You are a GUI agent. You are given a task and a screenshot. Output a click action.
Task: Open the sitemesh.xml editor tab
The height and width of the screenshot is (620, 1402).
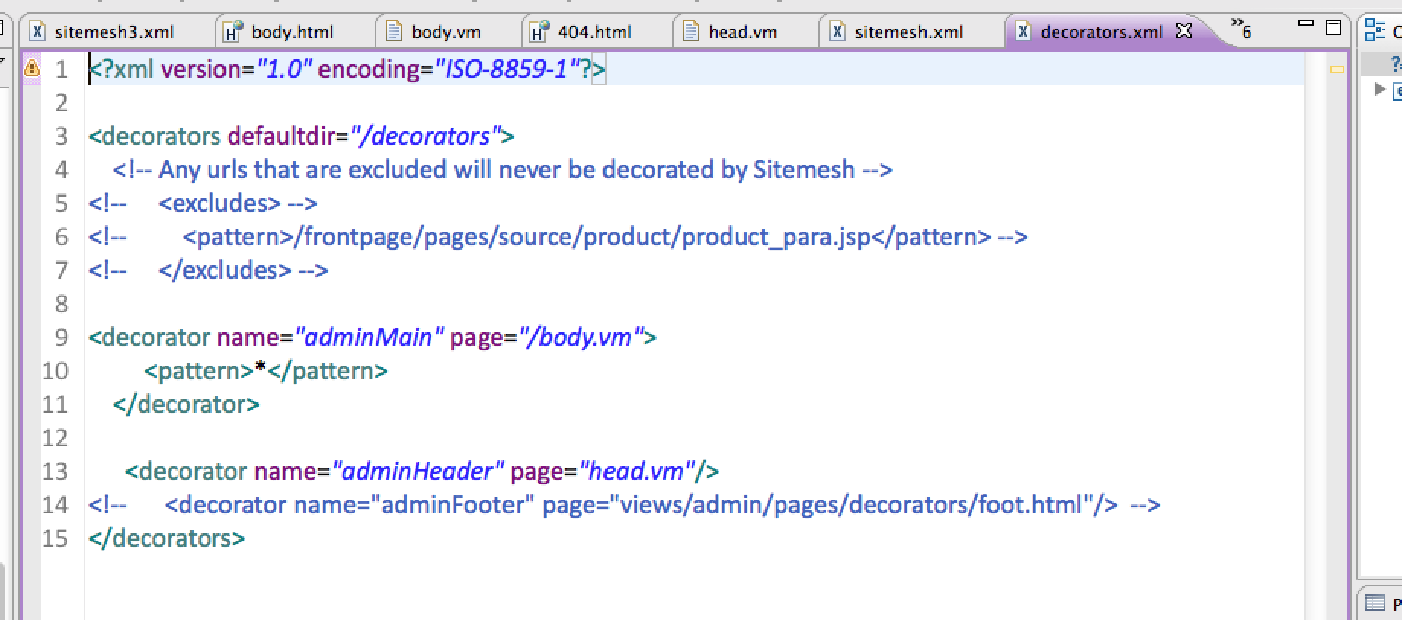click(x=908, y=32)
